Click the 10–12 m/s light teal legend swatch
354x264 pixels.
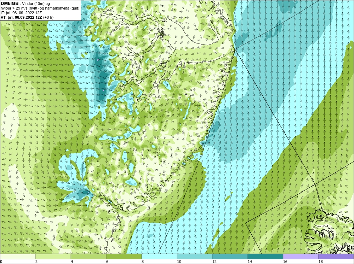click(x=195, y=256)
